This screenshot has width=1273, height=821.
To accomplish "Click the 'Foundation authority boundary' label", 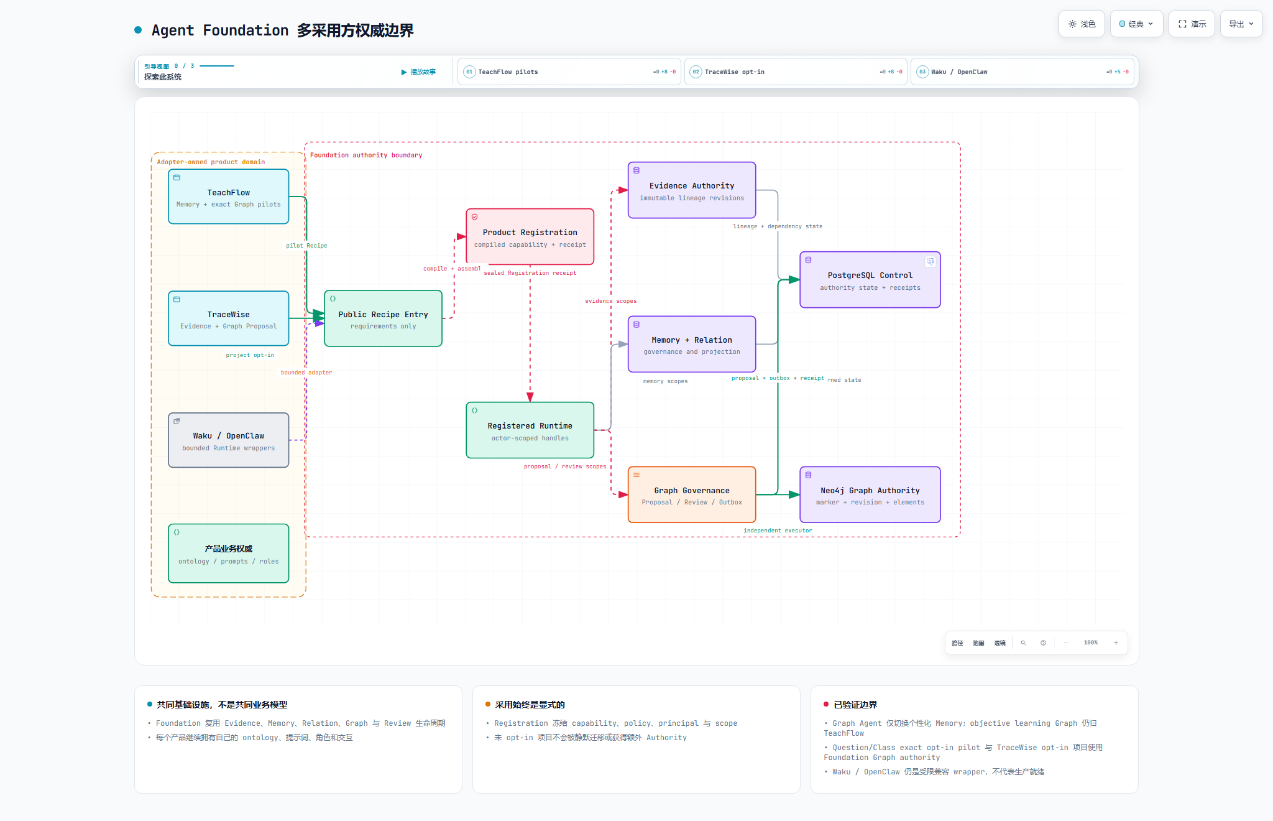I will 366,155.
